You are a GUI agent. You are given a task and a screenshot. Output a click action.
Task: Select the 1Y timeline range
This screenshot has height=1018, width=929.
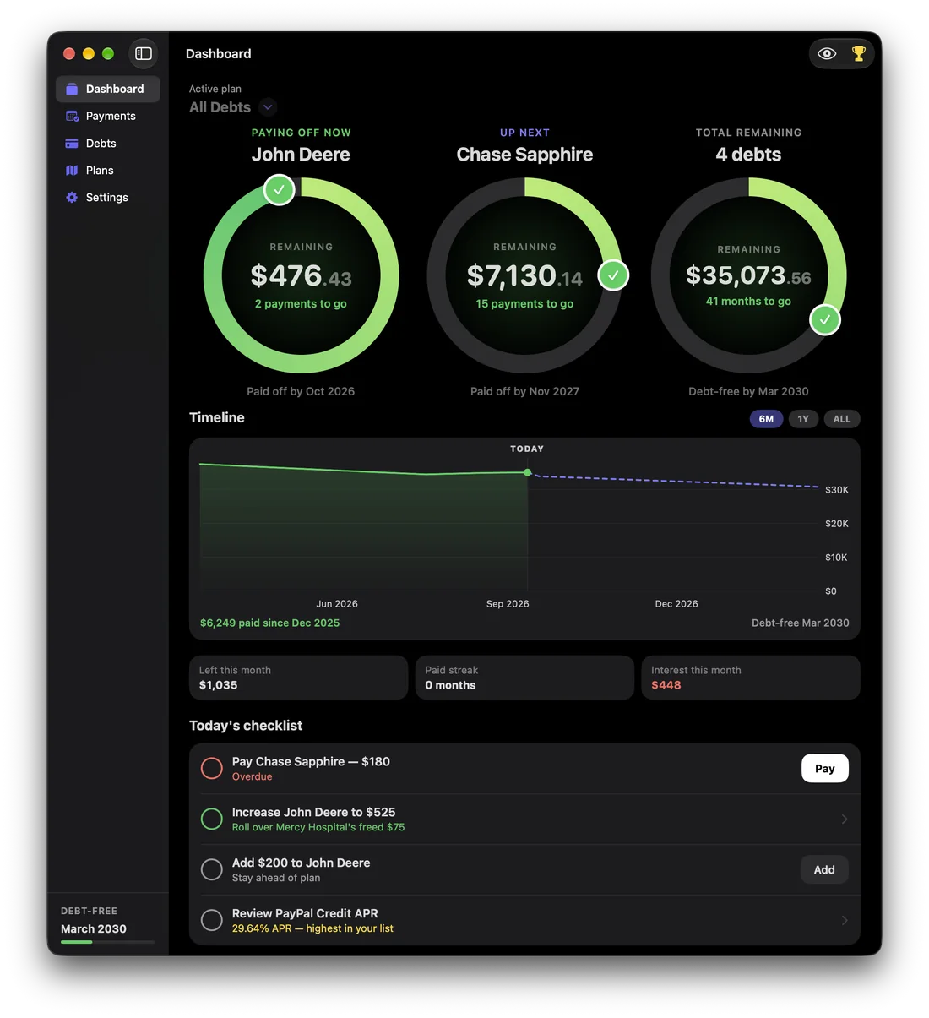click(x=803, y=419)
